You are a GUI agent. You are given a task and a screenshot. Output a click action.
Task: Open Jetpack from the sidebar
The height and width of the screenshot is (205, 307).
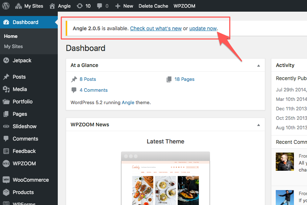22,60
